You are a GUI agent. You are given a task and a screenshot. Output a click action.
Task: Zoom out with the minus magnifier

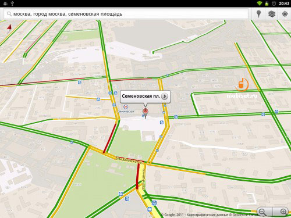click(x=262, y=212)
